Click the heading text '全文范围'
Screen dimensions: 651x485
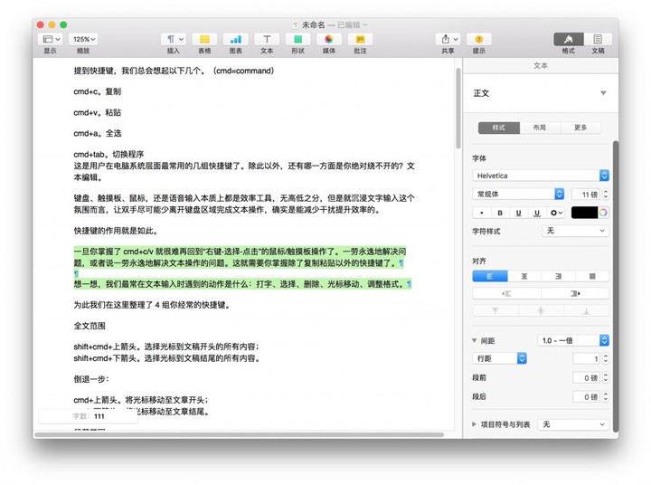click(90, 326)
